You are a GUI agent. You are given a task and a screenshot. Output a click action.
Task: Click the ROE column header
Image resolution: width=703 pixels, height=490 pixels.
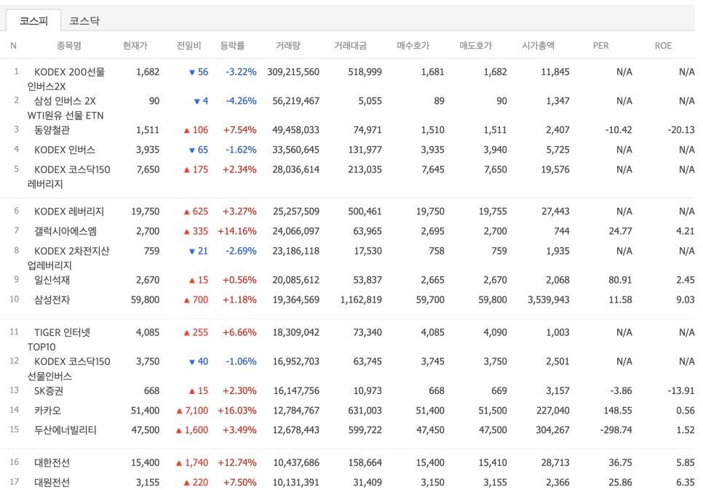[x=663, y=45]
